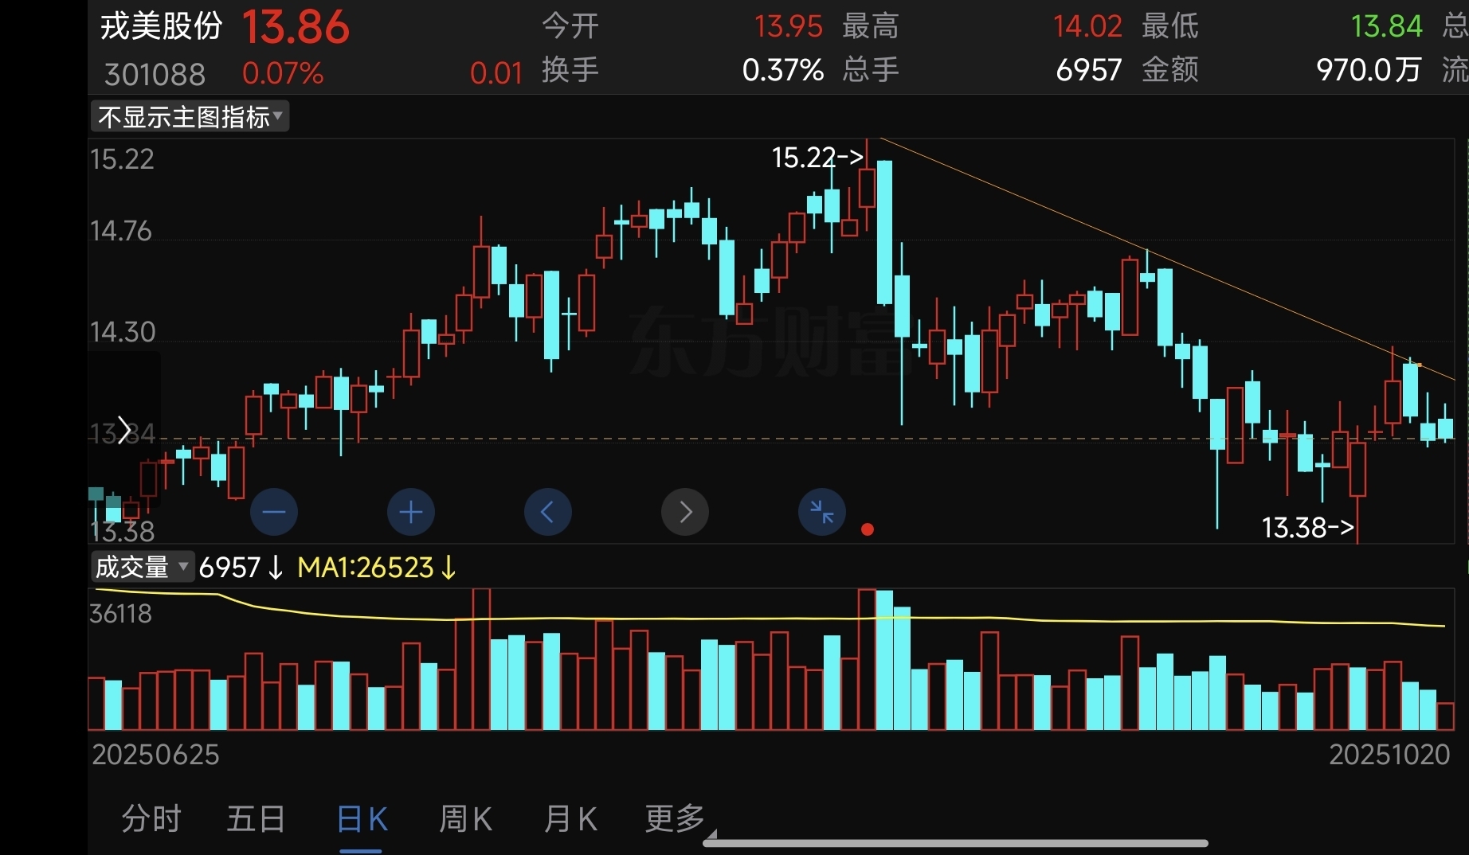Zoom out chart with minus button
Image resolution: width=1469 pixels, height=855 pixels.
[273, 512]
